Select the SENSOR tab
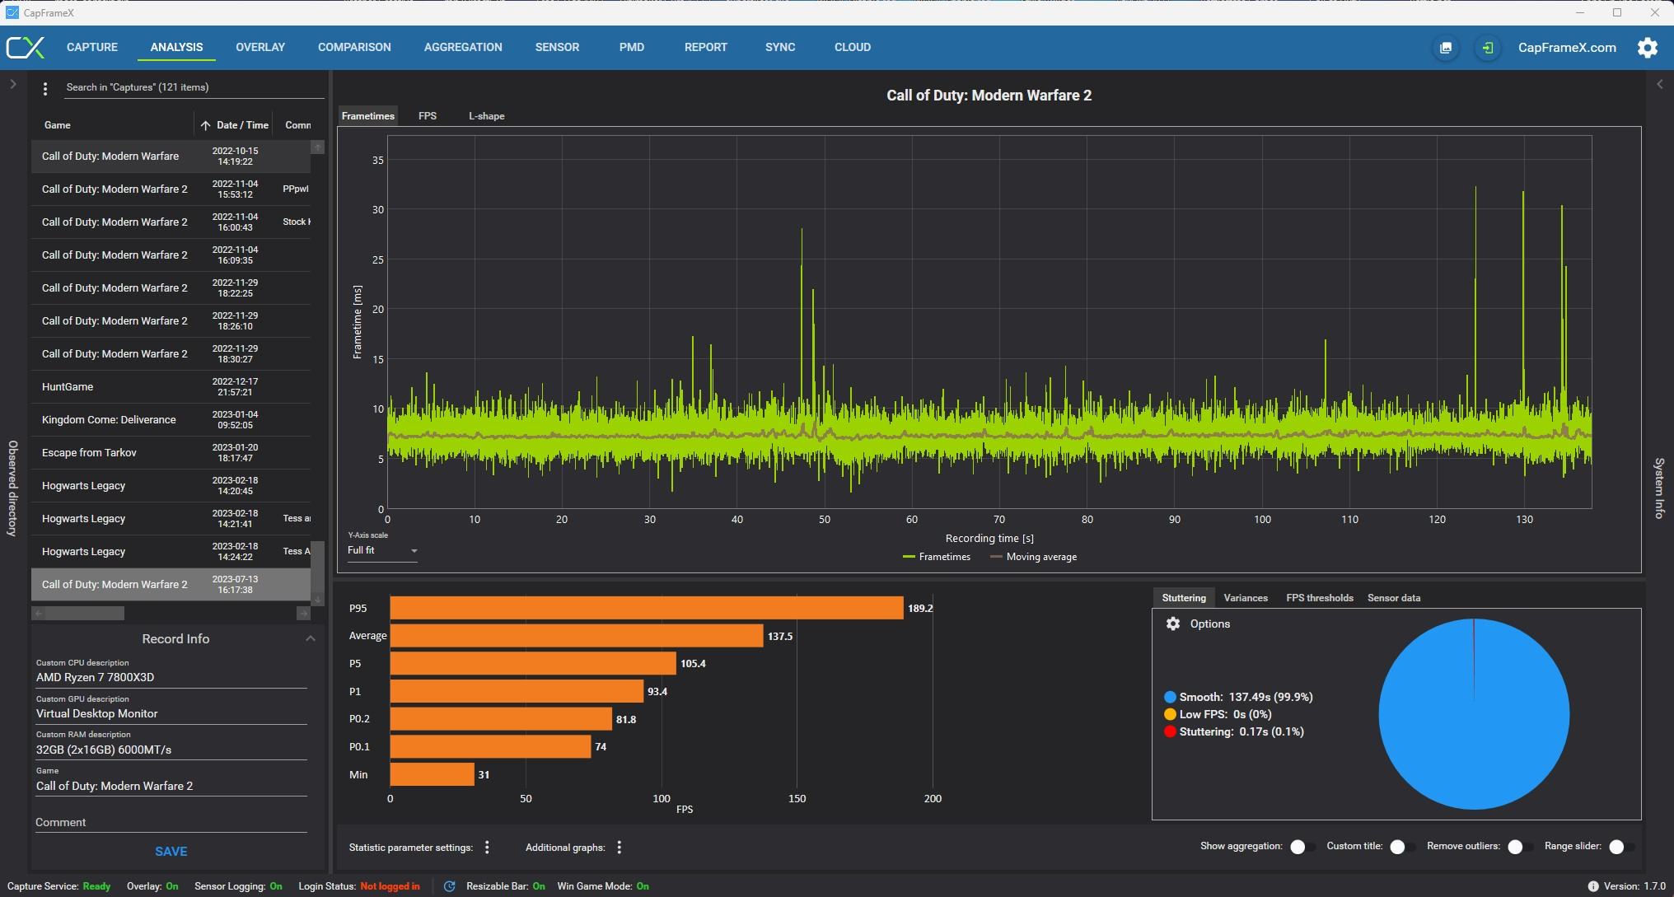The width and height of the screenshot is (1674, 897). 557,47
